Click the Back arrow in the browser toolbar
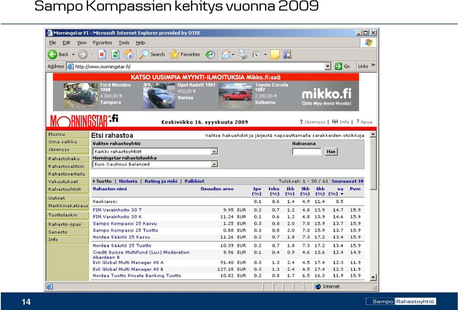 (x=52, y=54)
